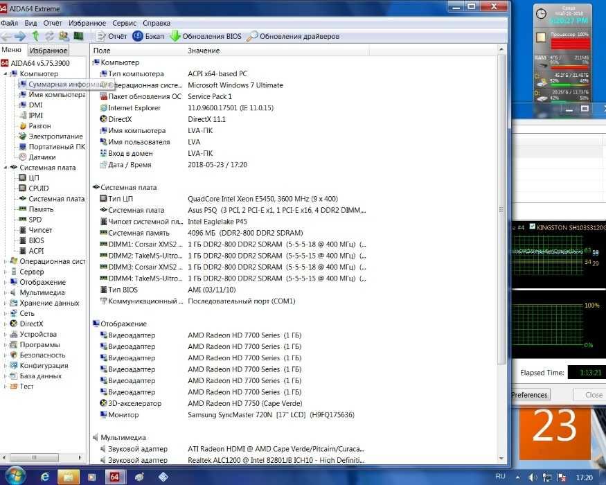
Task: Open the file explorer taskbar icon
Action: [x=68, y=477]
